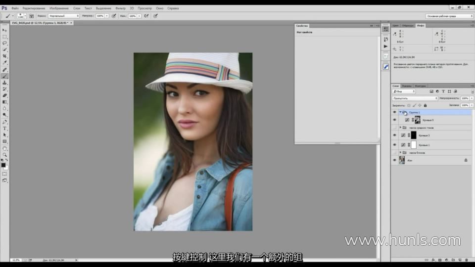Expand the маска бликов group
Image resolution: width=475 pixels, height=267 pixels.
pyautogui.click(x=400, y=152)
